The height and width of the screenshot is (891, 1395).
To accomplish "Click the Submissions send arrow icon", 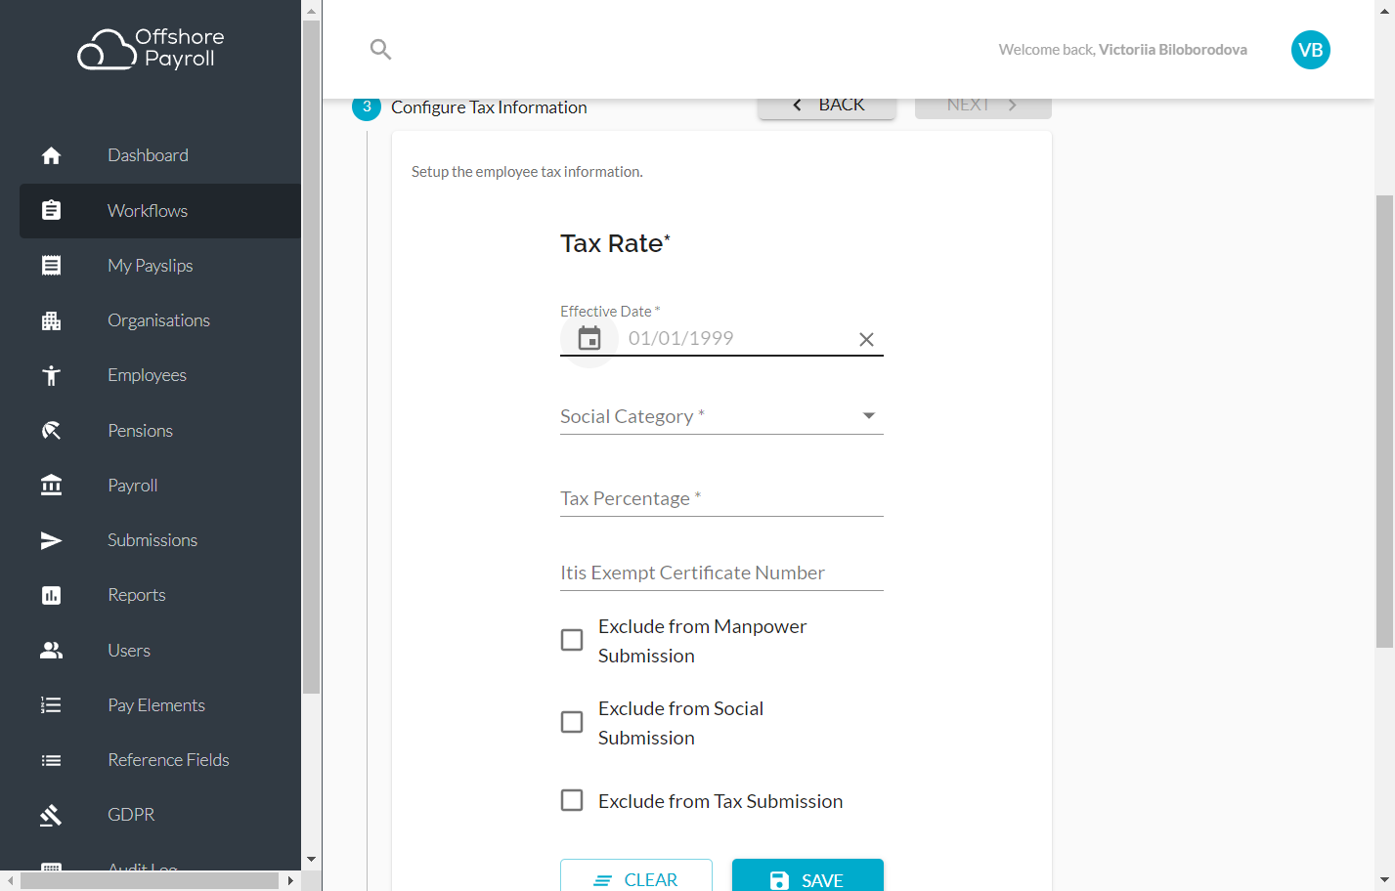I will pyautogui.click(x=51, y=540).
